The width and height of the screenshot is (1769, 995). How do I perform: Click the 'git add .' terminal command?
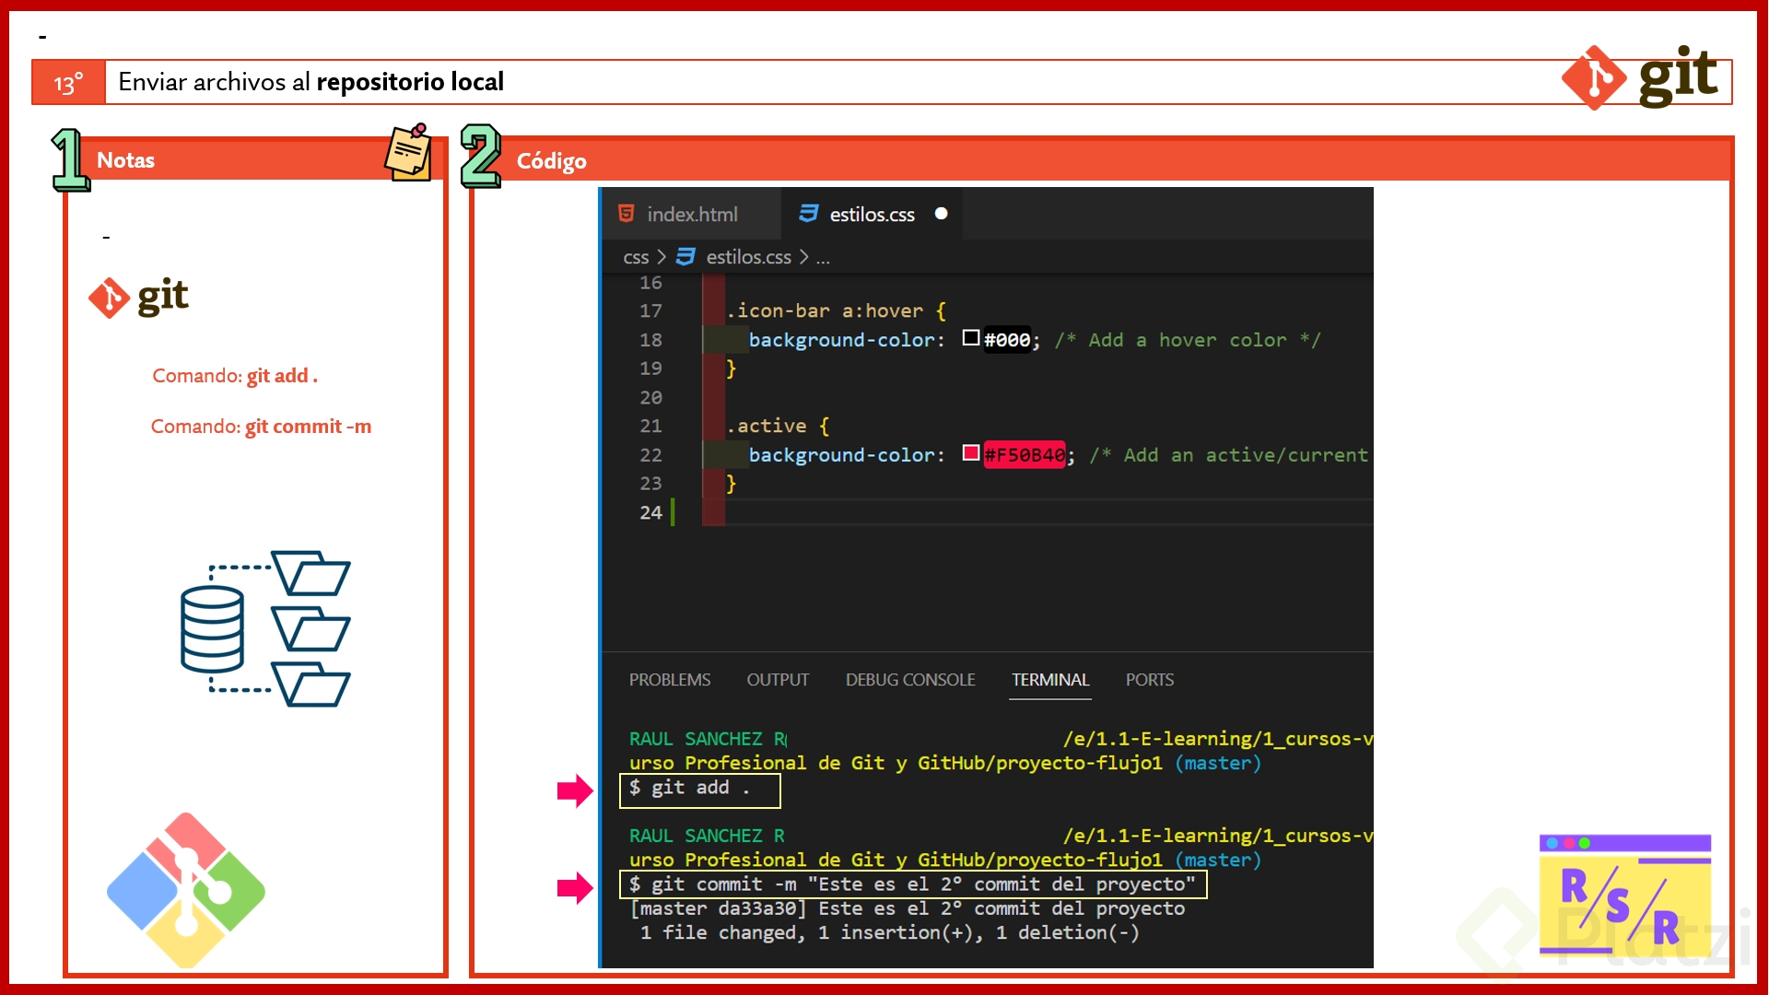coord(699,788)
